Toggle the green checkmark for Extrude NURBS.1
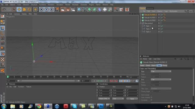 (x=162, y=18)
